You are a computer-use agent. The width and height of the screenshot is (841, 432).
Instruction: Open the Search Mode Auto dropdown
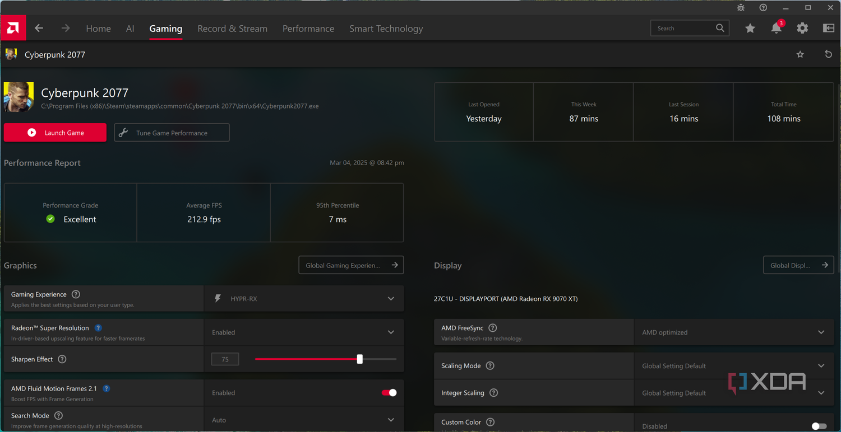[304, 420]
